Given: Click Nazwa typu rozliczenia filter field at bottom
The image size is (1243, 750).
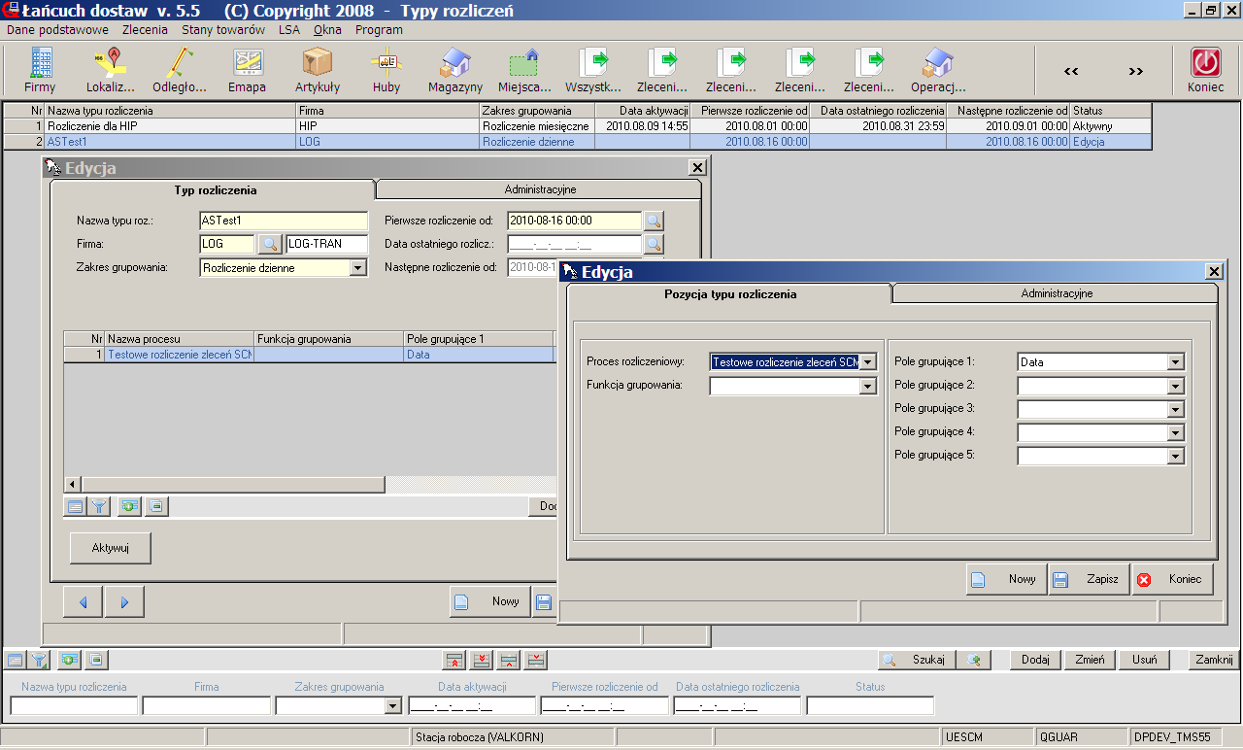Looking at the screenshot, I should [74, 706].
